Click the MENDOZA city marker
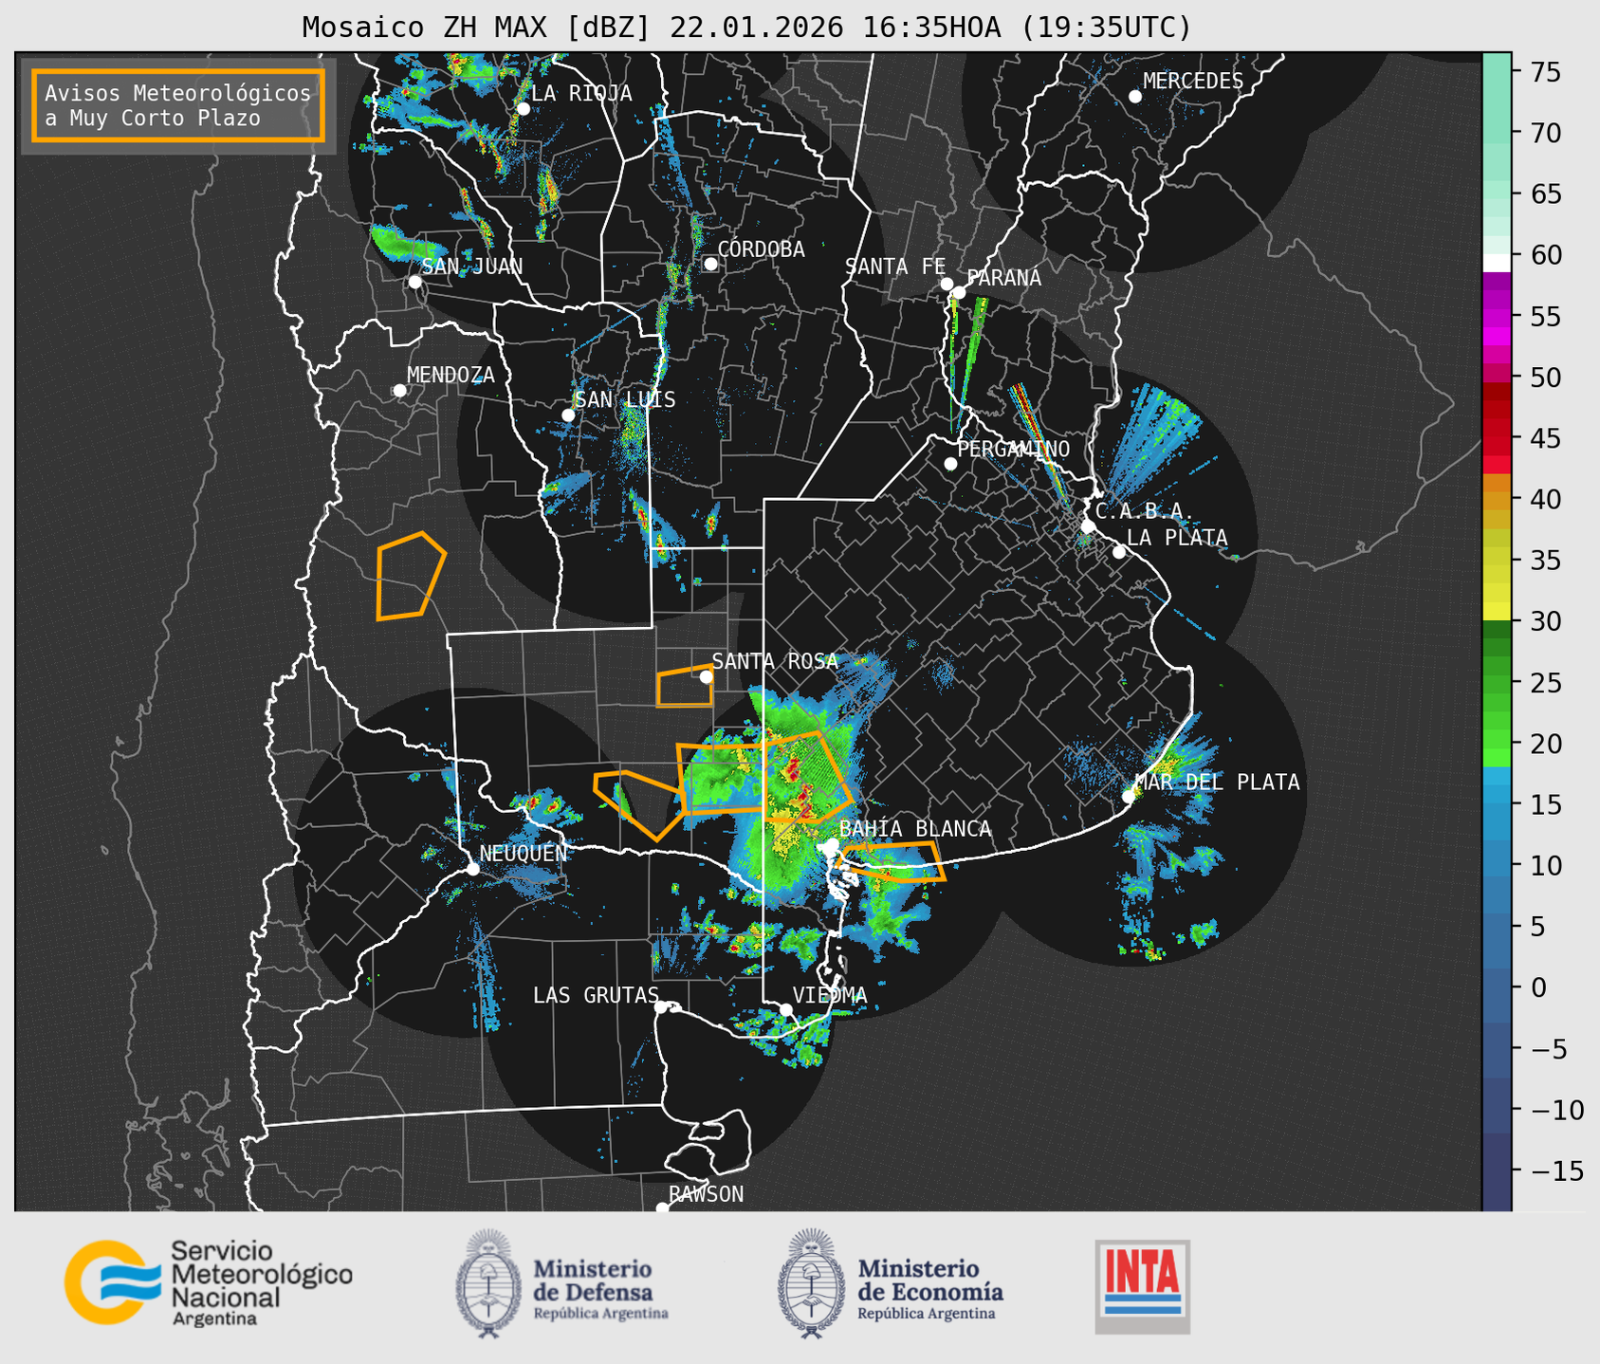 click(399, 391)
